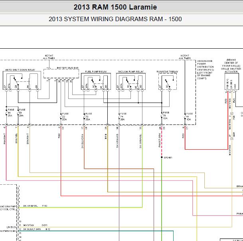Click the 'FUSE 84 25A' label
Screen dimensions: 243x241
[x=11, y=113]
